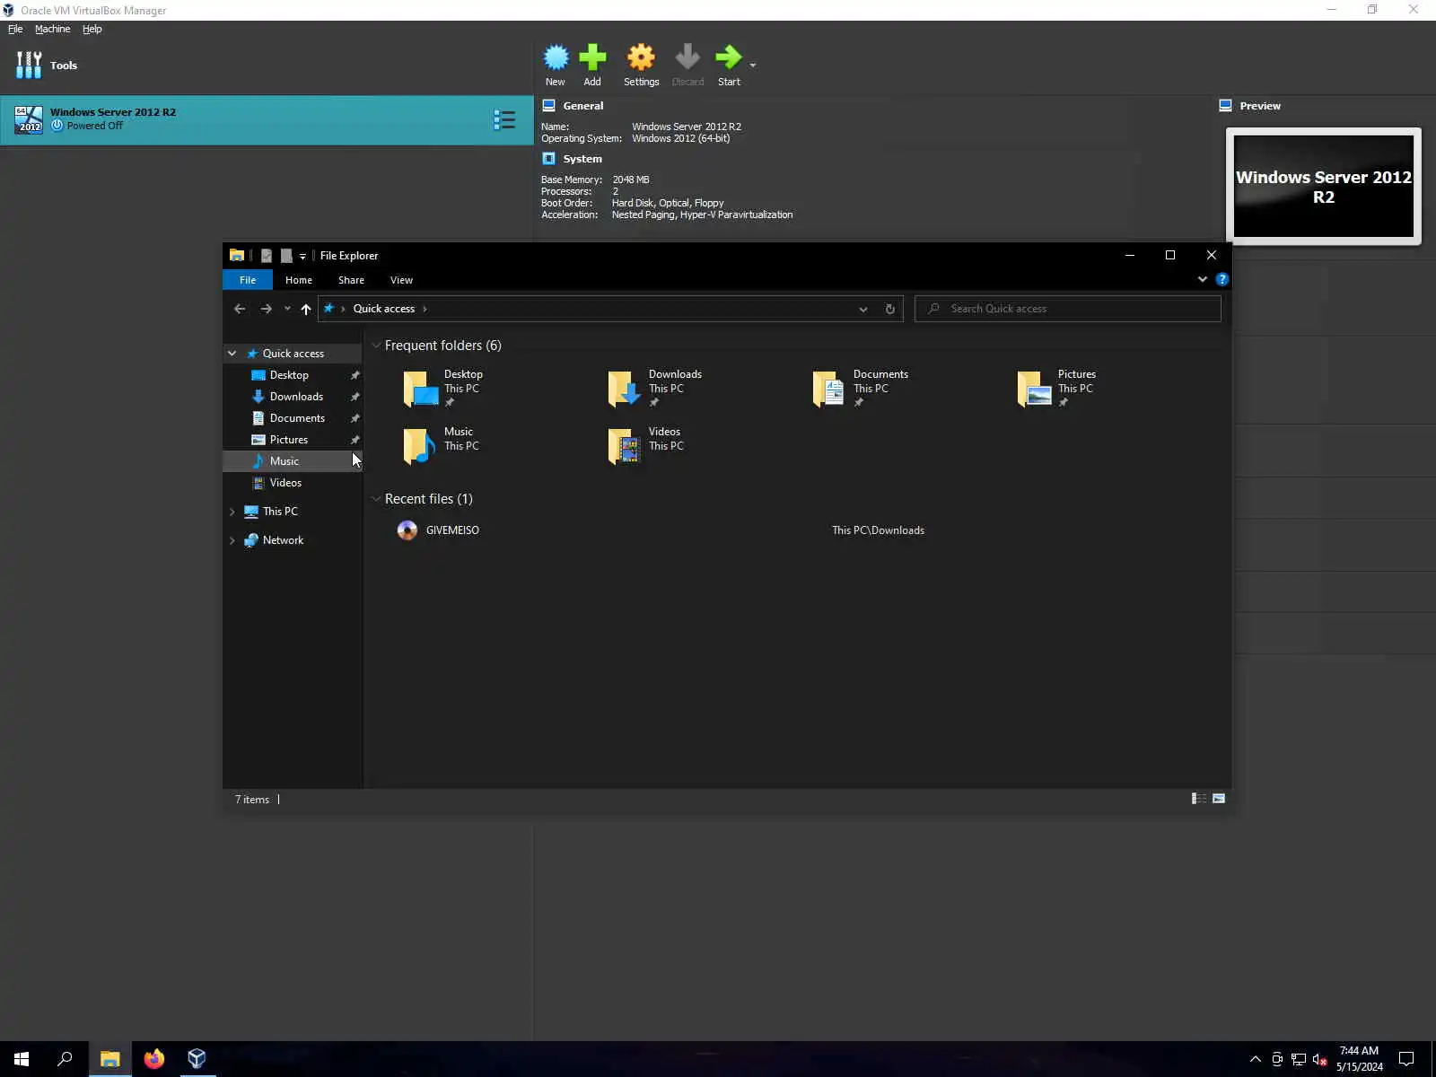Switch to Share ribbon tab
1436x1077 pixels.
(351, 280)
